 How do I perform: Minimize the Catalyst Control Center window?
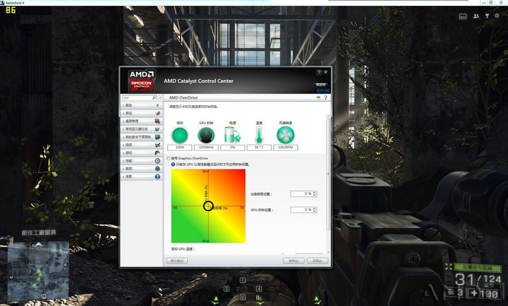[319, 72]
